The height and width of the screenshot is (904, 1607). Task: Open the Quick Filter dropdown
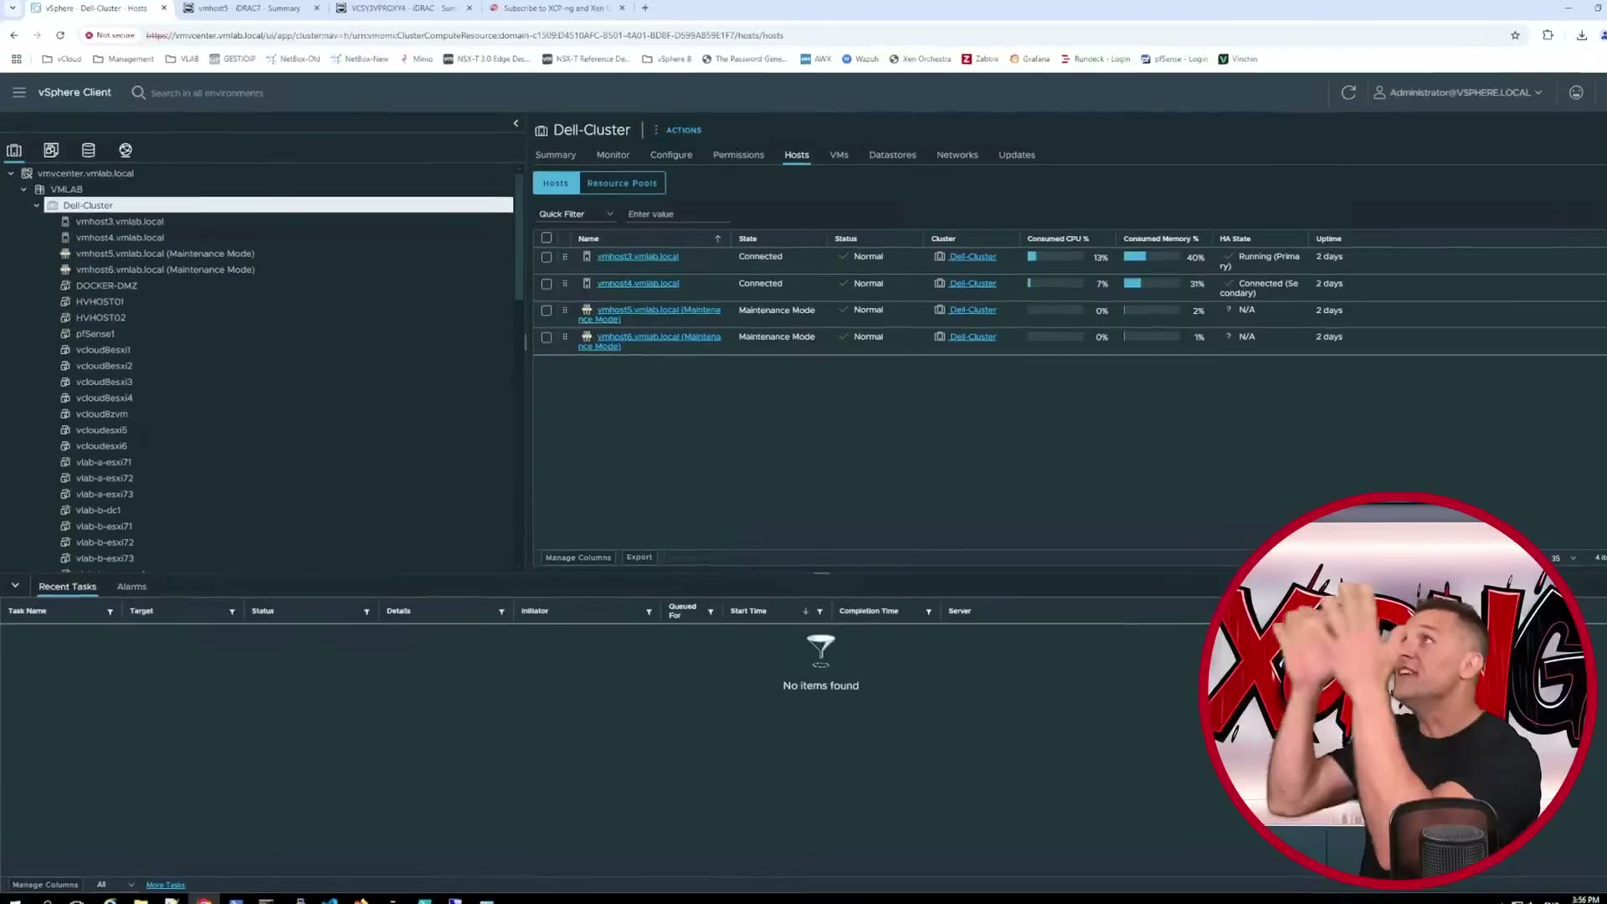click(x=576, y=214)
